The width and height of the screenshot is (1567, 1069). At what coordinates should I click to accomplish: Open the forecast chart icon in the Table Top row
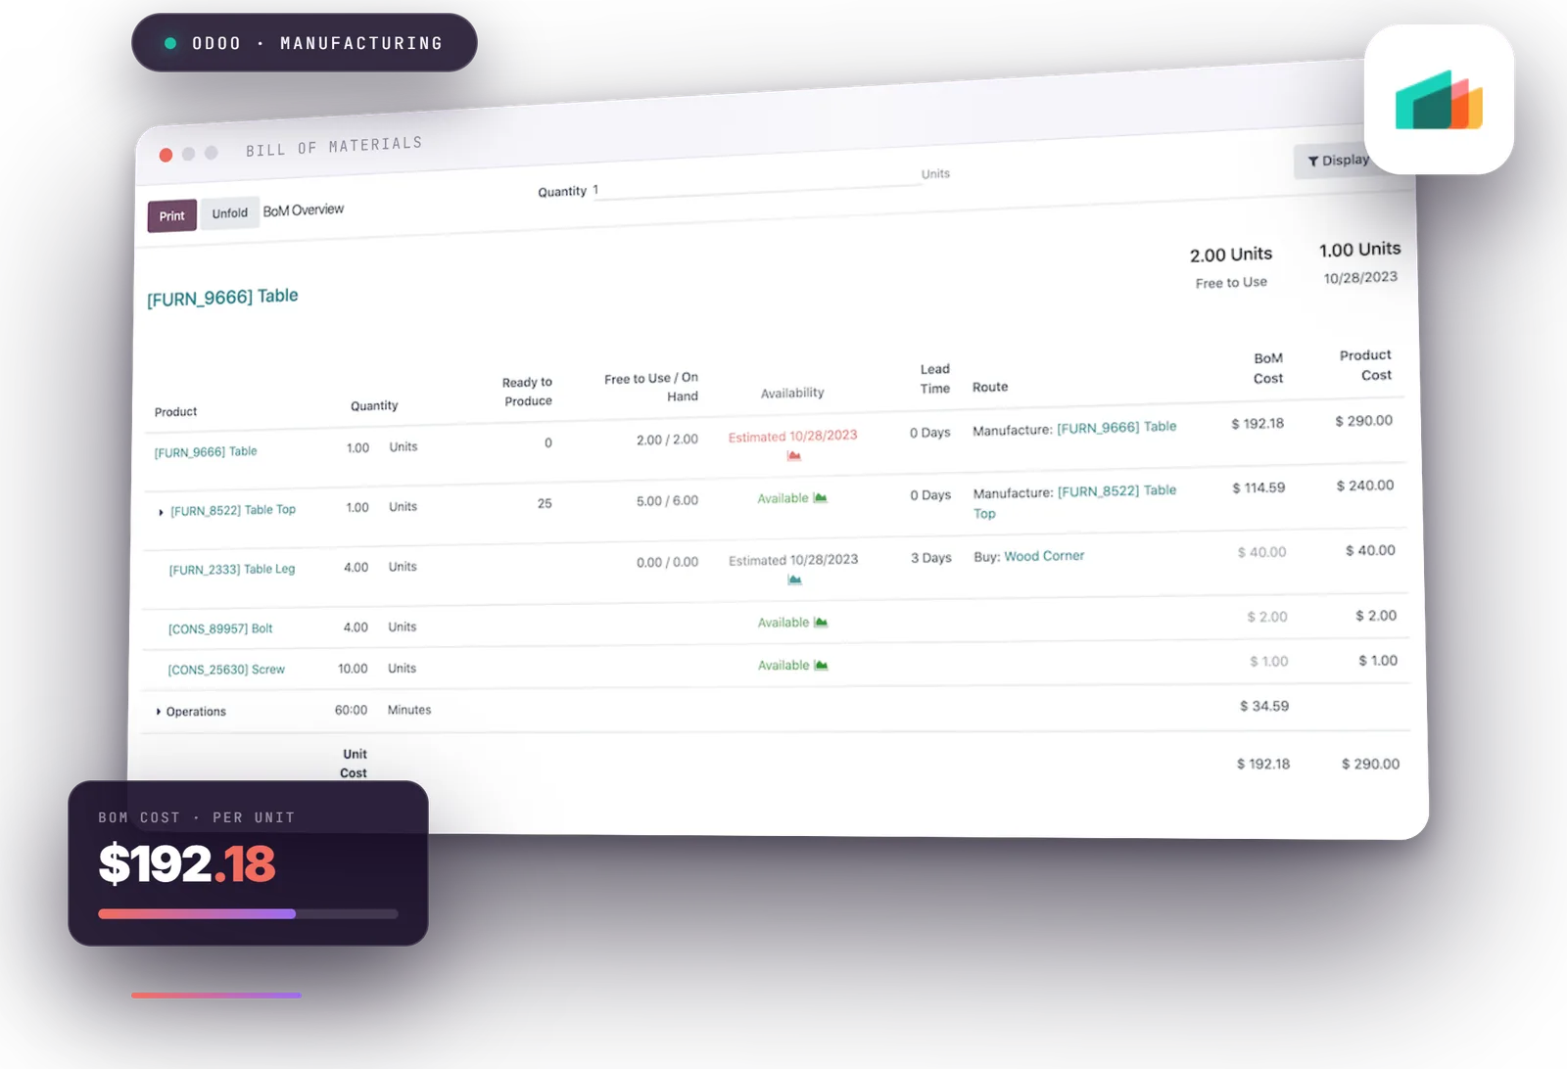(x=820, y=498)
